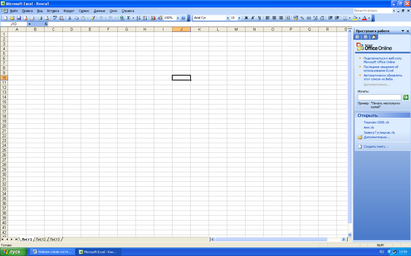Open the font size dropdown
The image size is (411, 256).
(x=239, y=18)
